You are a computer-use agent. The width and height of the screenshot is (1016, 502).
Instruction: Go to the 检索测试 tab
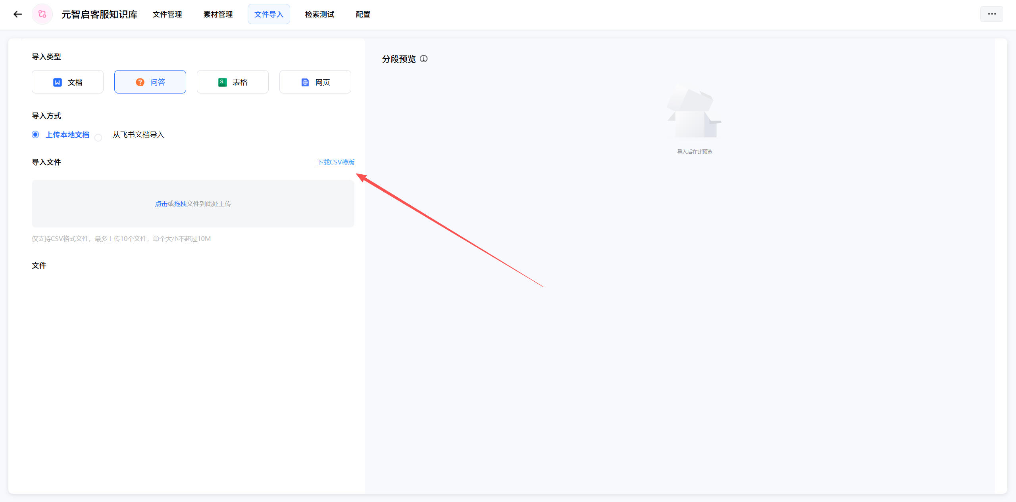[319, 14]
